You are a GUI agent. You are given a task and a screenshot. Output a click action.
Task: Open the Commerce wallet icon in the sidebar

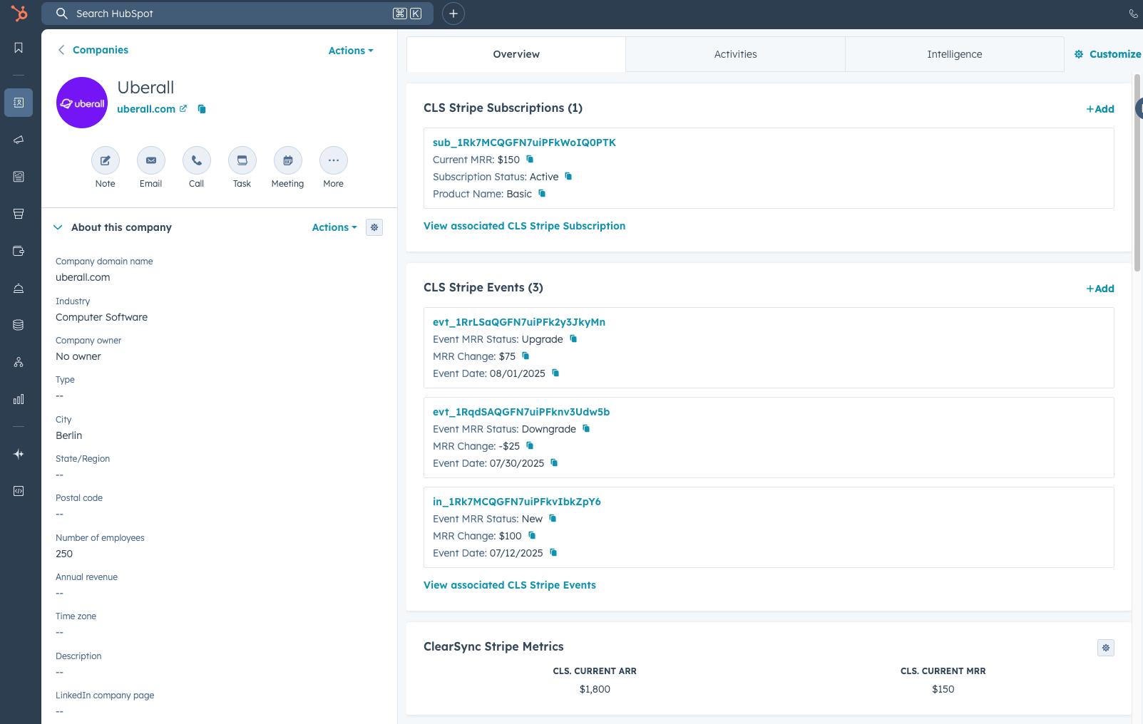click(19, 251)
